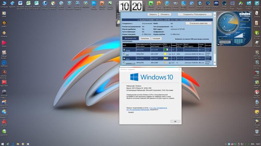Open the Computer desktop icon
The image size is (261, 146).
(x=4, y=4)
